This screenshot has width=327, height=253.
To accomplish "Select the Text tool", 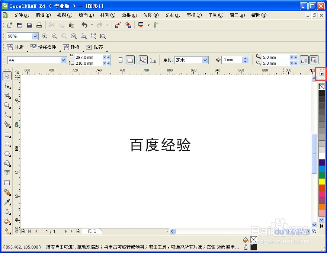I will (7, 173).
